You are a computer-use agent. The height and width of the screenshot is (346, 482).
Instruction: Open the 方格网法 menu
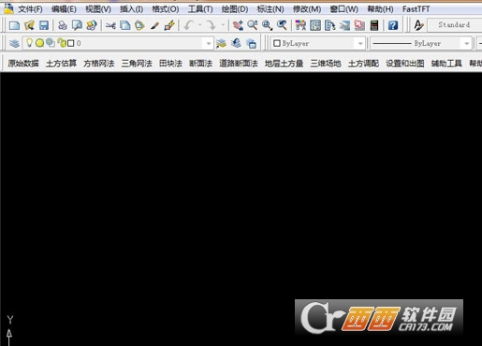click(x=99, y=64)
